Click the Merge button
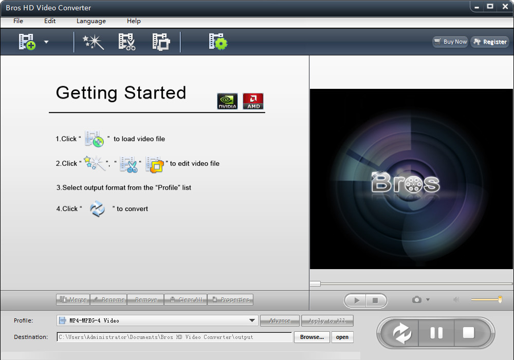 tap(73, 300)
